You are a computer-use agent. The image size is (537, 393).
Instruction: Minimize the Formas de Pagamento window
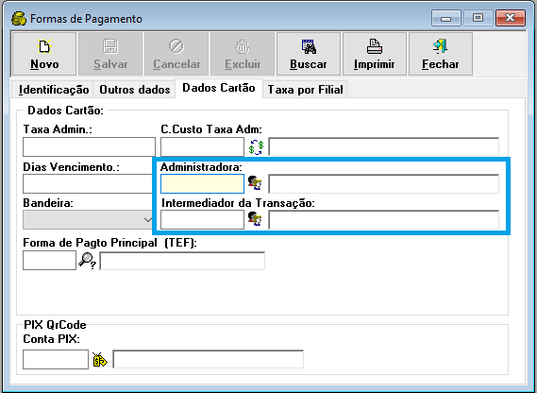(x=445, y=18)
